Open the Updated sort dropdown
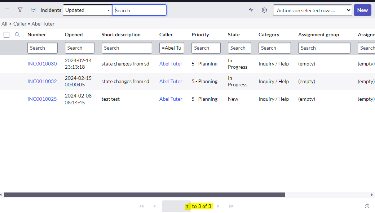The height and width of the screenshot is (213, 375). [x=87, y=10]
